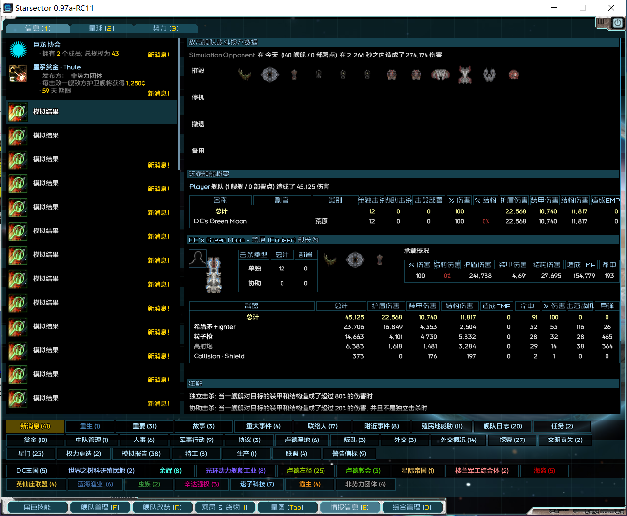Image resolution: width=627 pixels, height=516 pixels.
Task: Click the first destroyed ship icon in 摧毁 row
Action: [245, 74]
